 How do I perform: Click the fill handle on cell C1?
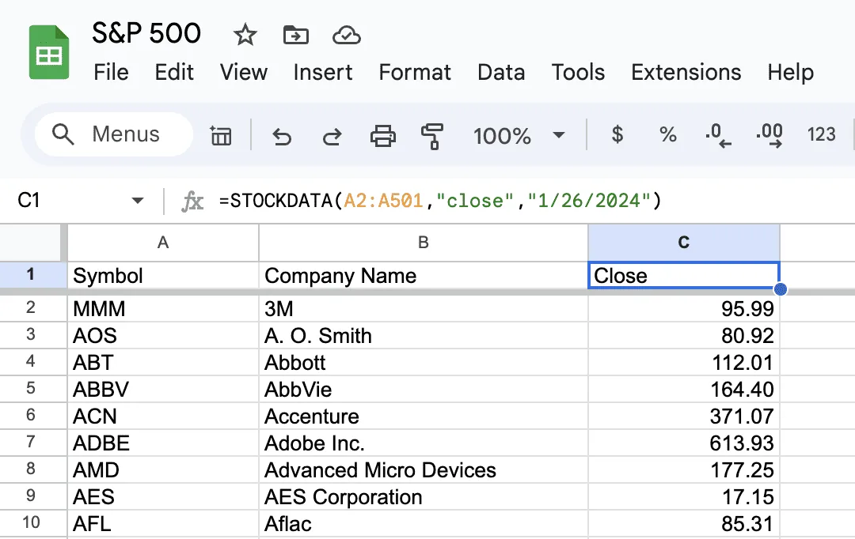point(781,289)
